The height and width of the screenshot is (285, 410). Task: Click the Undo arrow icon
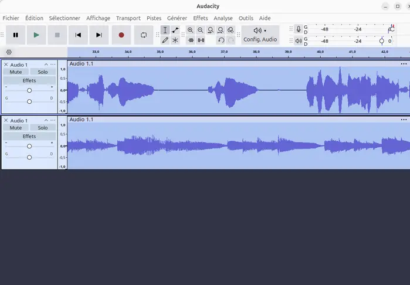click(221, 40)
